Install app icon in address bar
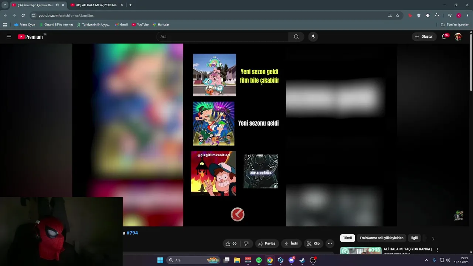Screen dimensions: 473x266 (x=389, y=16)
